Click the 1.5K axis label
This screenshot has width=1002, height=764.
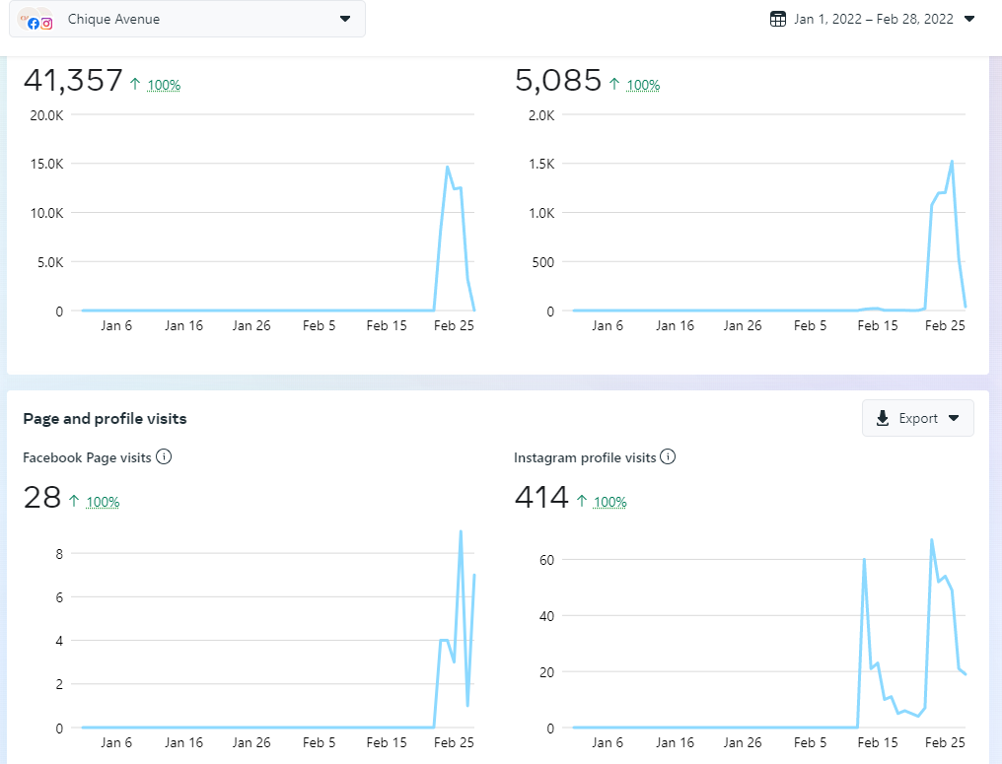click(541, 165)
